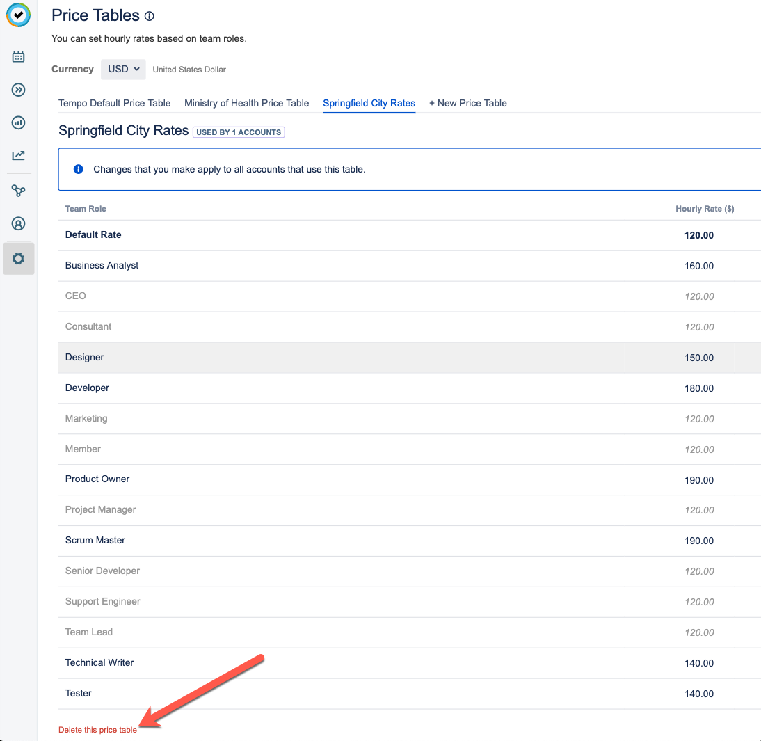Click the double-arrow planning sidebar icon

click(19, 90)
